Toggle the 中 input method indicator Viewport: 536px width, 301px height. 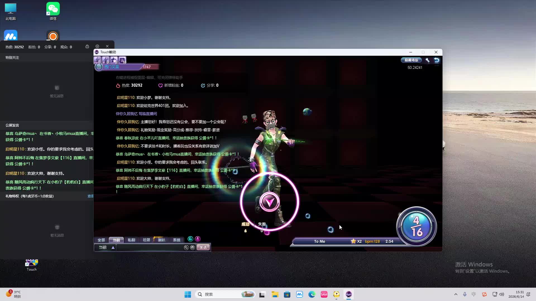[x=474, y=294]
